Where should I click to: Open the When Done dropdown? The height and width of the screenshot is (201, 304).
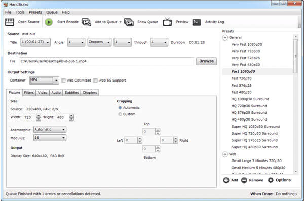(x=286, y=194)
